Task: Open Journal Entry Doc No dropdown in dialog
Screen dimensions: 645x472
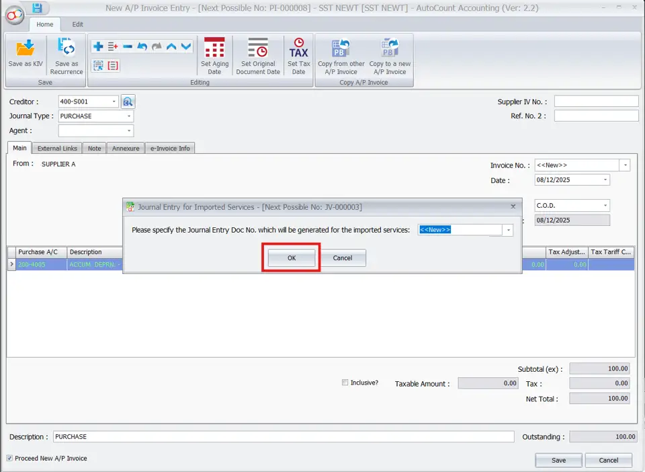Action: 508,229
